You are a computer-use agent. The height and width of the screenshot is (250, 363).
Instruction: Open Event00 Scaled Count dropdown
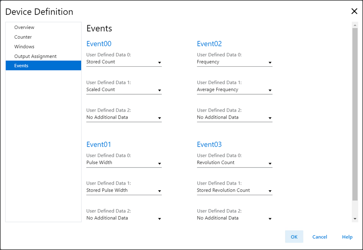124,90
